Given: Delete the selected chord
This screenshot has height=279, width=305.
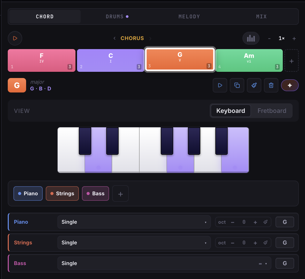Looking at the screenshot, I should click(x=271, y=85).
